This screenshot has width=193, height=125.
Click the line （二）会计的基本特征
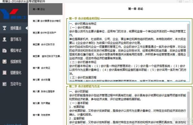click(83, 62)
